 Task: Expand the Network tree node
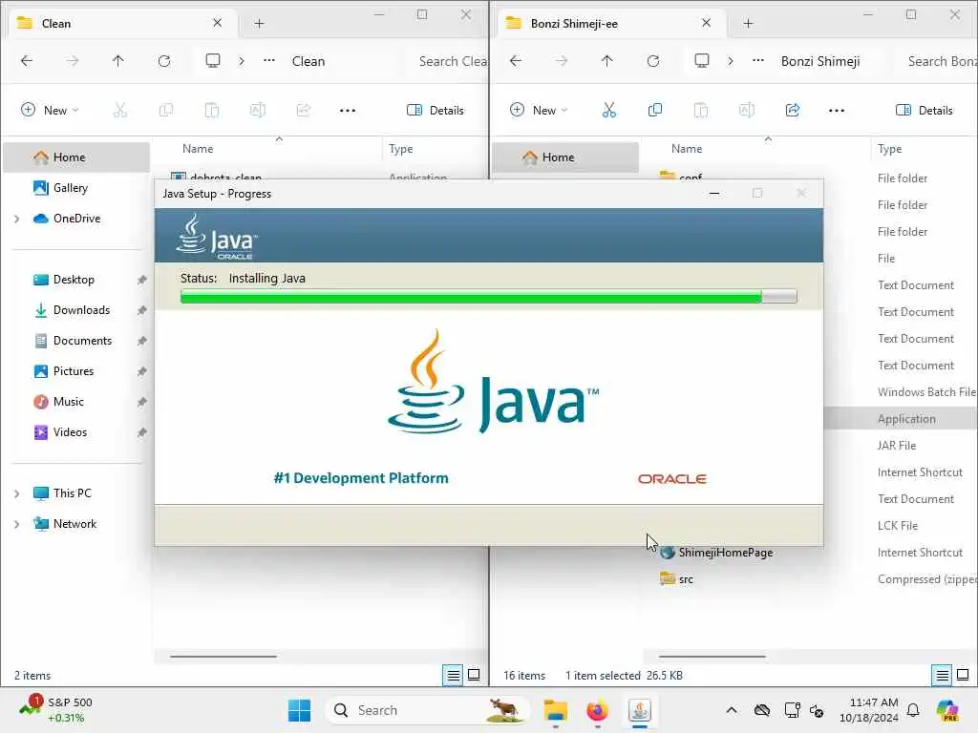(x=17, y=524)
